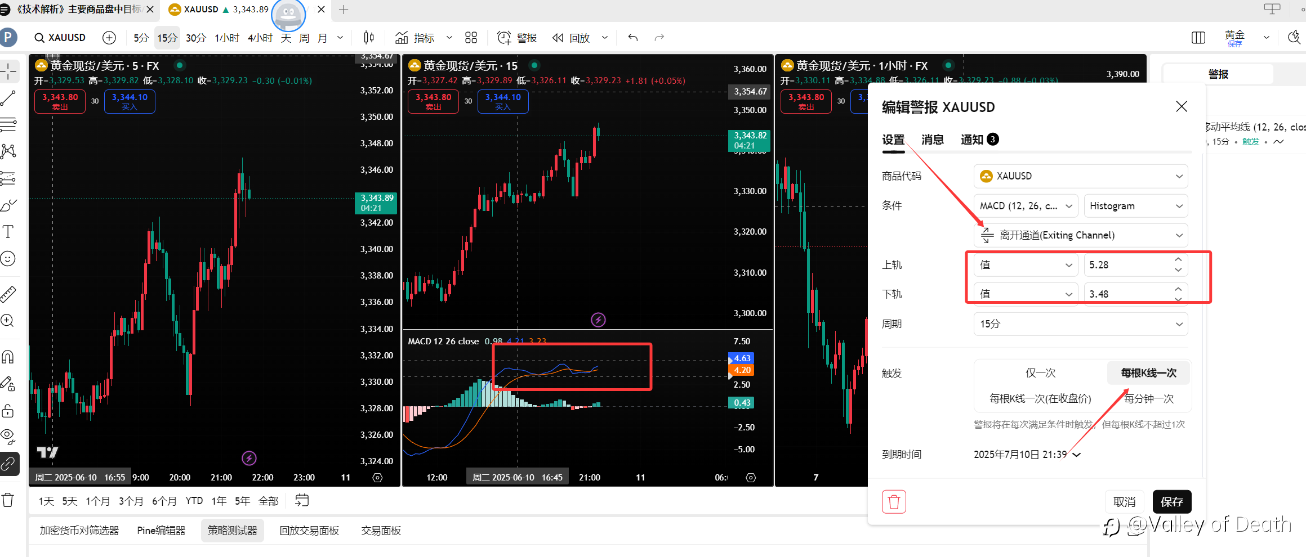Select the 每分钟一次 trigger option
This screenshot has width=1306, height=557.
[1148, 399]
